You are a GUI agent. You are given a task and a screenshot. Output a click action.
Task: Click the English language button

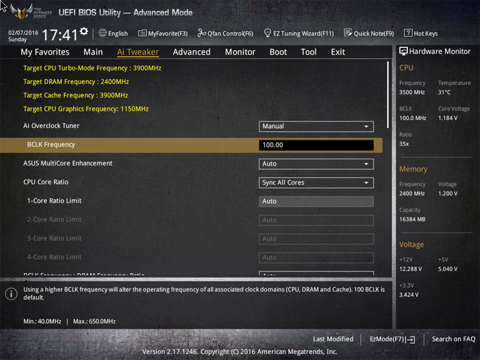click(113, 33)
